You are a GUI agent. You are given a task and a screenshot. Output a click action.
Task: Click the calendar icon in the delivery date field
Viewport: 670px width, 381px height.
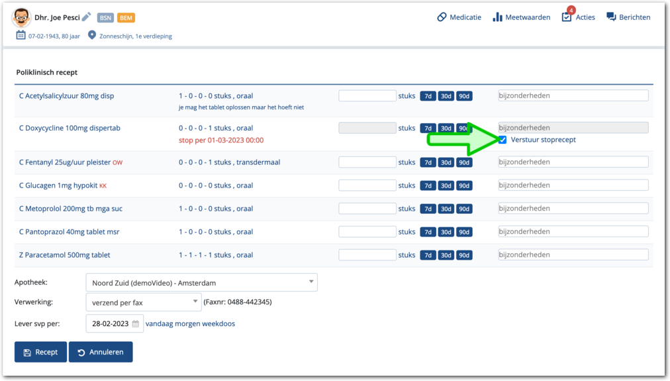tap(136, 324)
